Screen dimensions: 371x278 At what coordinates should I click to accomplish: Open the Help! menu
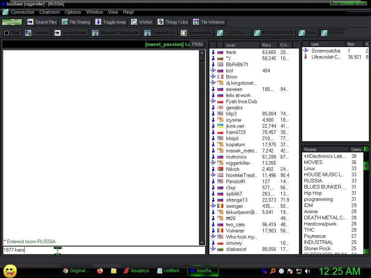coord(128,12)
